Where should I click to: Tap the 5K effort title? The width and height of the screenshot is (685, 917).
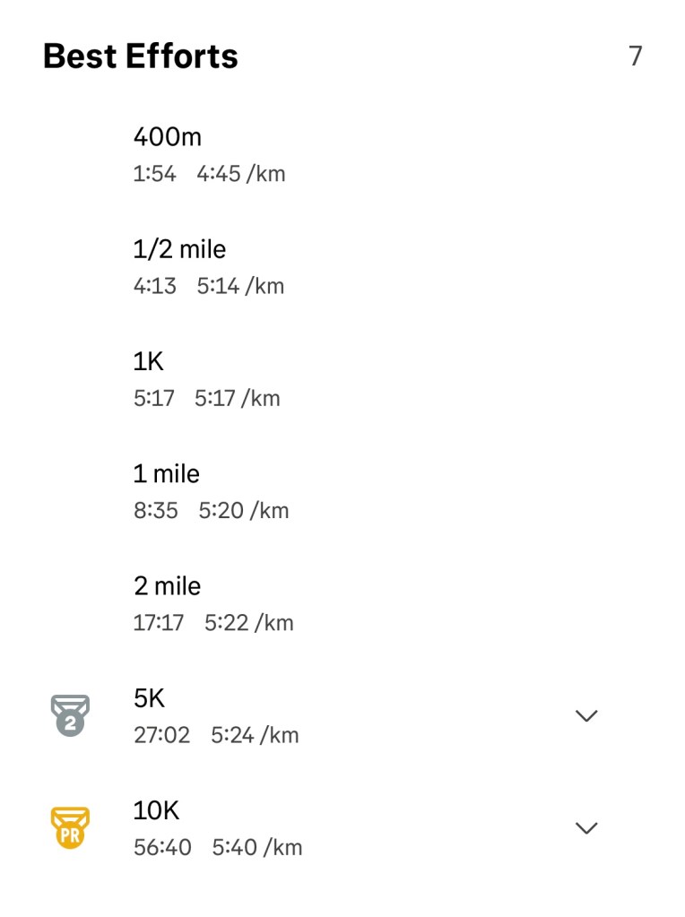click(149, 697)
